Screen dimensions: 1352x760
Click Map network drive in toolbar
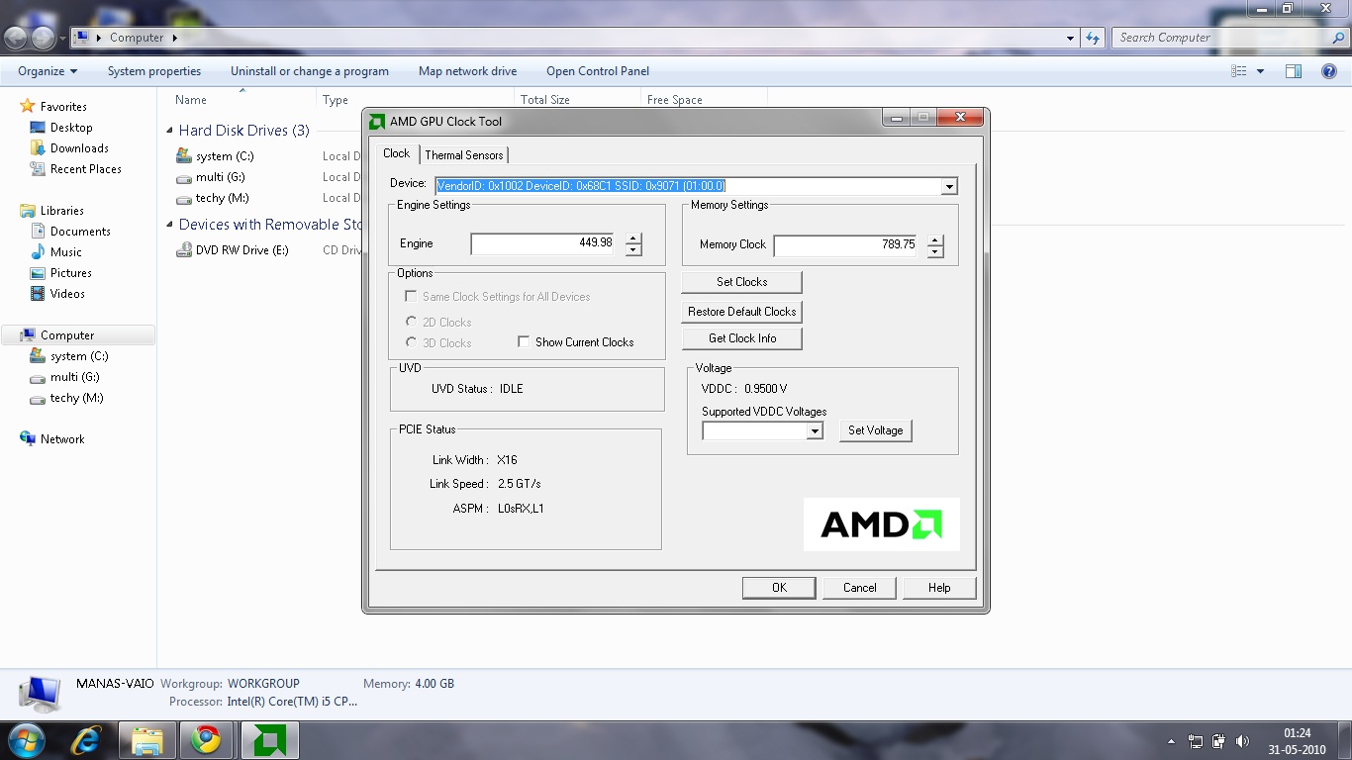467,71
